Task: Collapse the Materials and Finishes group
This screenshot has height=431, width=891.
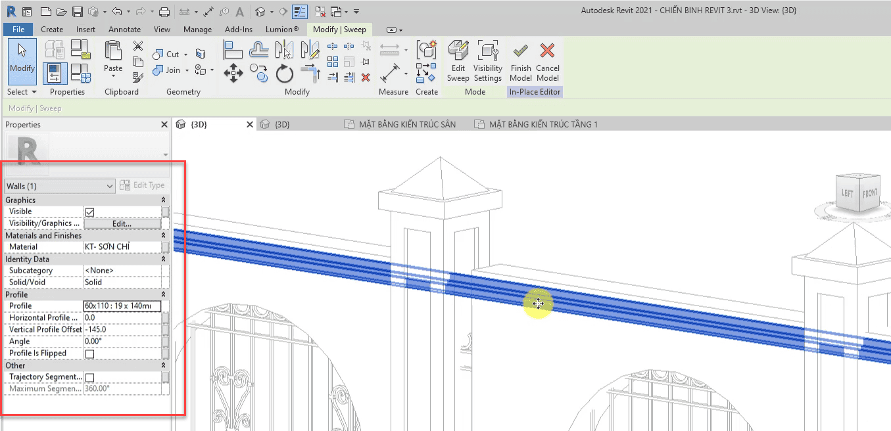Action: [x=163, y=235]
